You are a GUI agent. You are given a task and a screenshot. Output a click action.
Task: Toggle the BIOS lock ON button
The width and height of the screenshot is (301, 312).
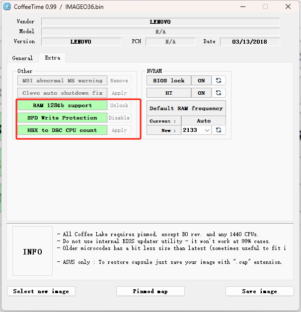tap(201, 80)
